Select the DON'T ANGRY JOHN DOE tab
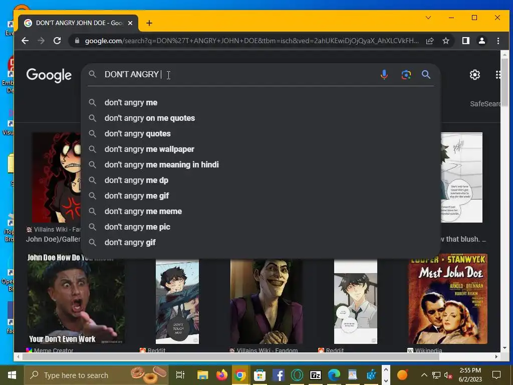The height and width of the screenshot is (385, 513). point(78,23)
